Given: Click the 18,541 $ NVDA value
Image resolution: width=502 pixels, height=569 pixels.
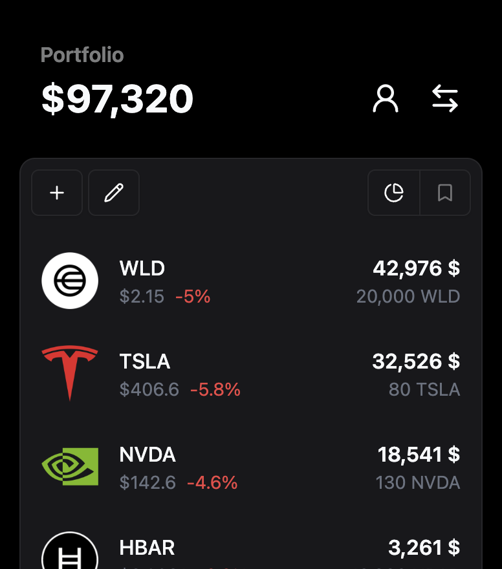Looking at the screenshot, I should click(419, 455).
